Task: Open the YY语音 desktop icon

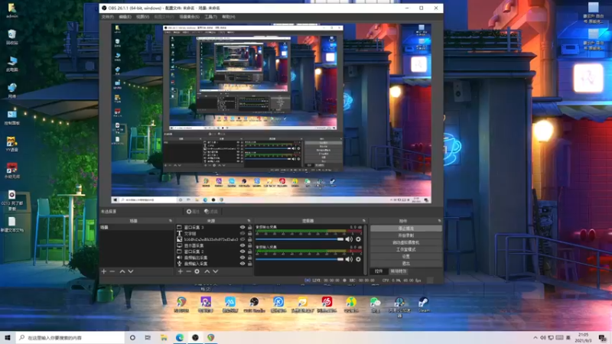Action: pos(11,144)
